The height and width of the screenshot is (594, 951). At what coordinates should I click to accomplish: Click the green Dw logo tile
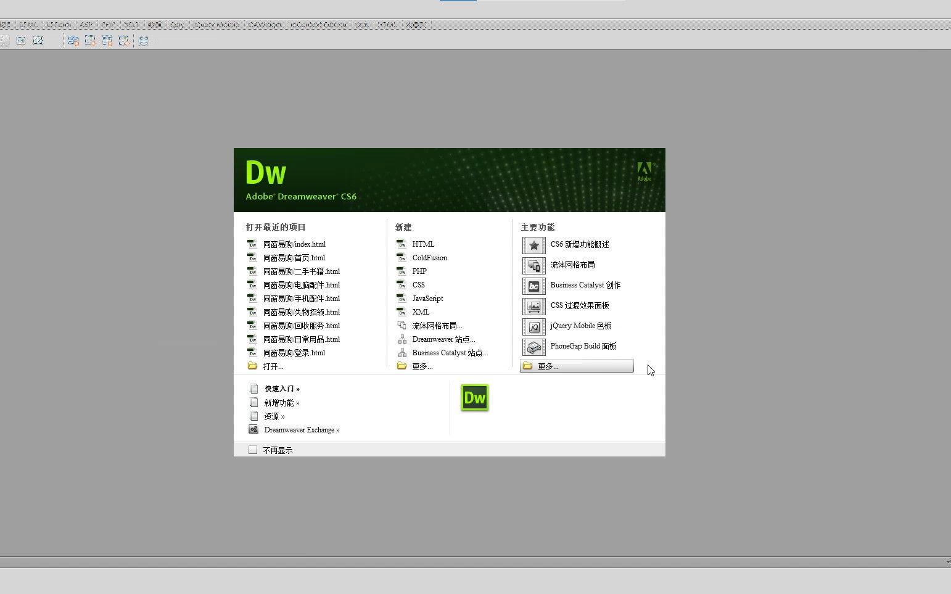pos(475,398)
